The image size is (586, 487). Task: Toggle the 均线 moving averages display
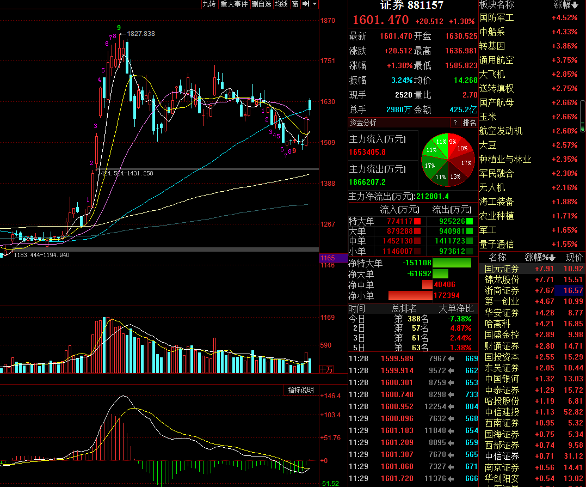281,4
